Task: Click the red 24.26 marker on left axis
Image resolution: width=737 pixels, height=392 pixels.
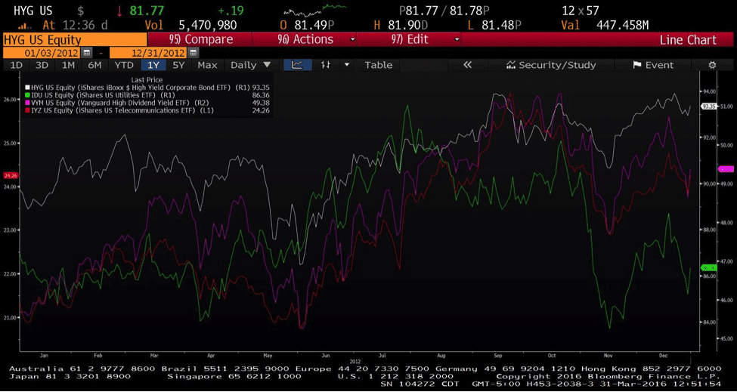Action: pos(11,175)
